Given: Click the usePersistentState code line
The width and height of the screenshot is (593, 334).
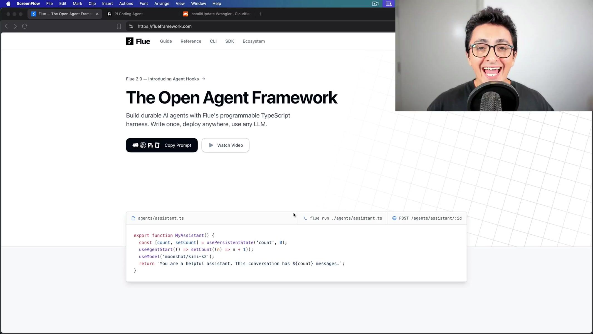Looking at the screenshot, I should coord(213,242).
